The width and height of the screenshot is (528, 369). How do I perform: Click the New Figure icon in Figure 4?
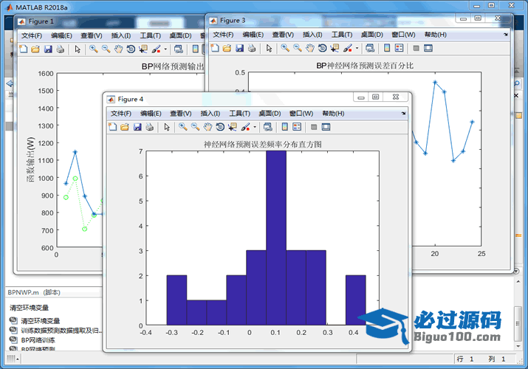tap(112, 127)
